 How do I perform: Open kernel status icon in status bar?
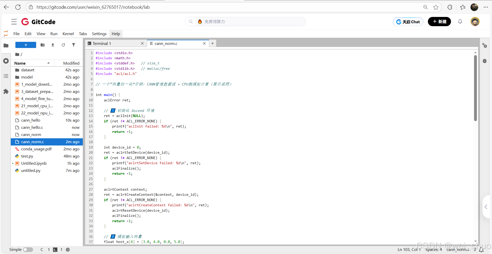pos(68,250)
